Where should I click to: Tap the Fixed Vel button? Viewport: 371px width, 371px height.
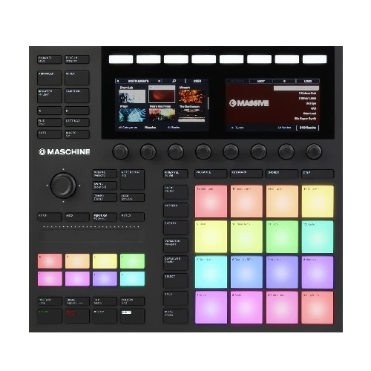176,174
